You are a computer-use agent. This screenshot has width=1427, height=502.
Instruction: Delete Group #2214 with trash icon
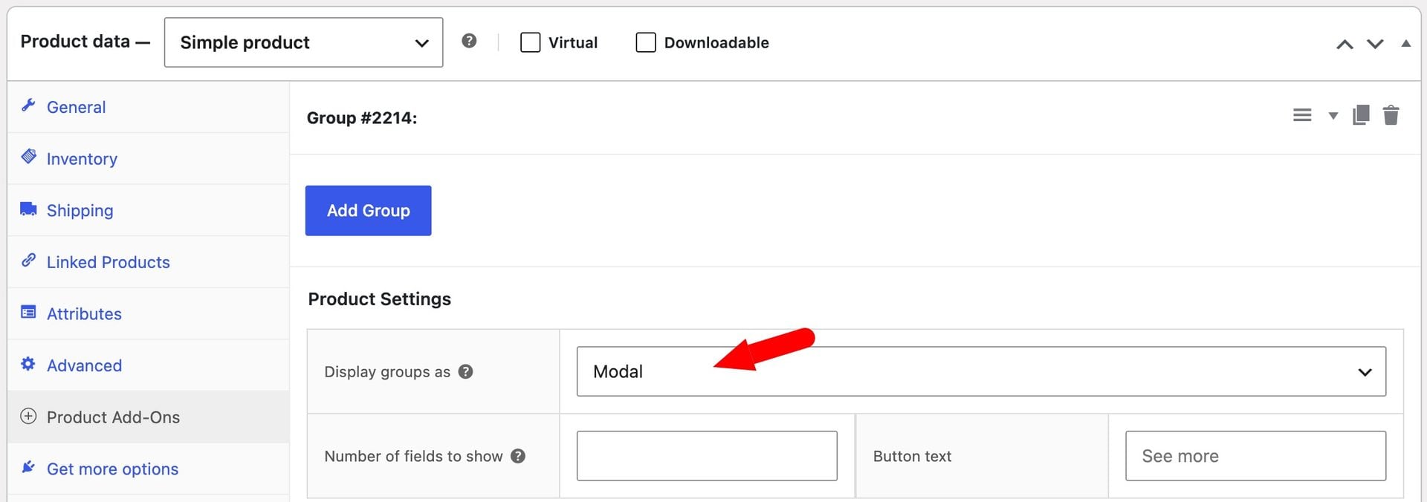(x=1391, y=115)
